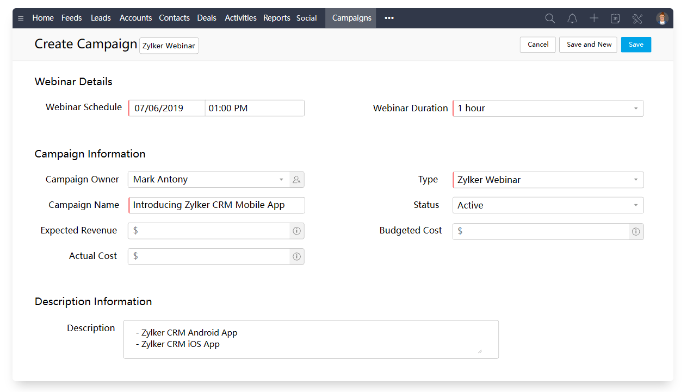Click the Type field label
The width and height of the screenshot is (687, 392).
(428, 179)
